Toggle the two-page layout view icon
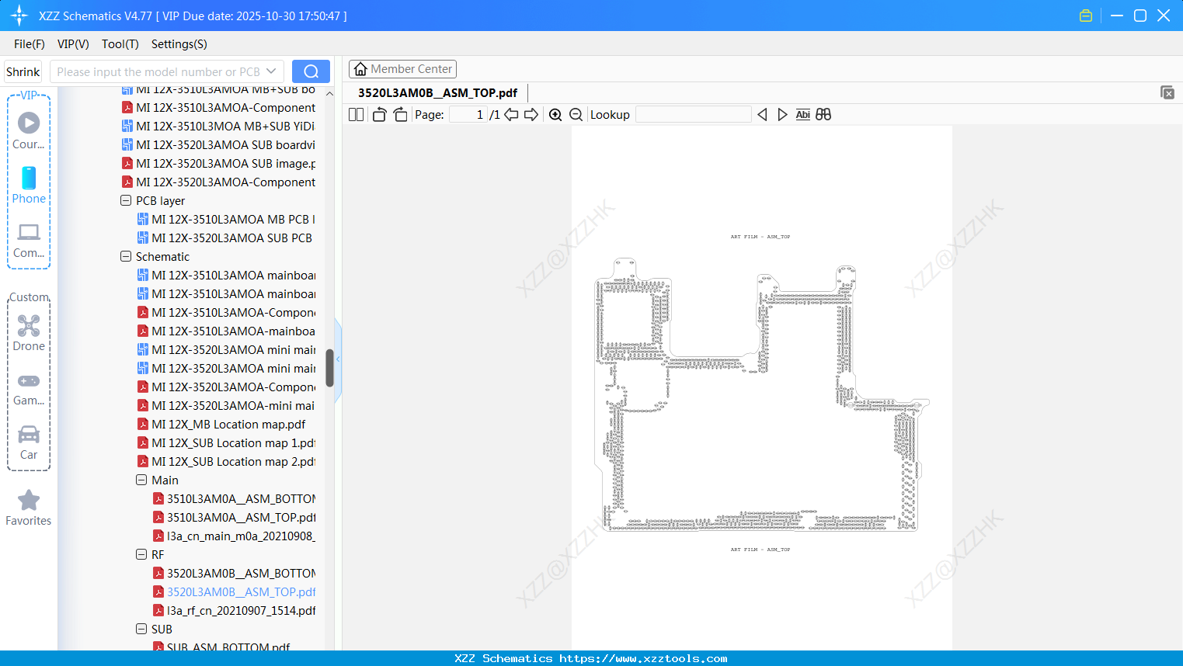 357,115
